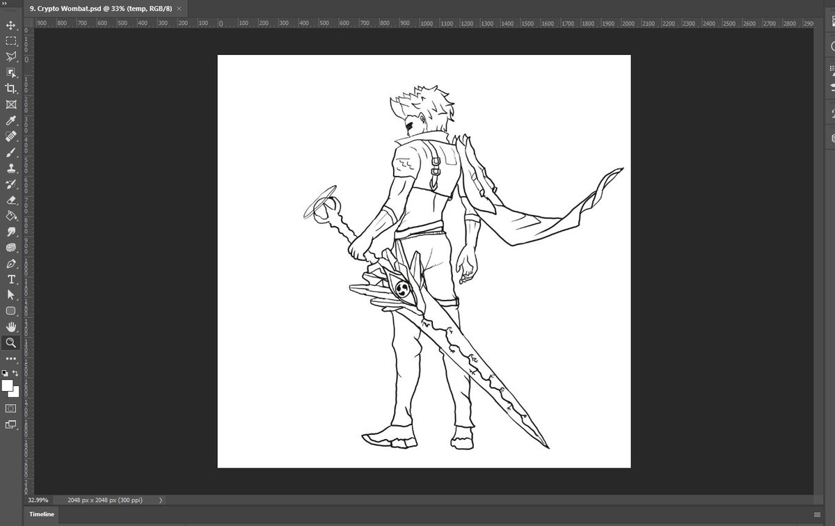Expand the document status bar options chevron

(160, 500)
